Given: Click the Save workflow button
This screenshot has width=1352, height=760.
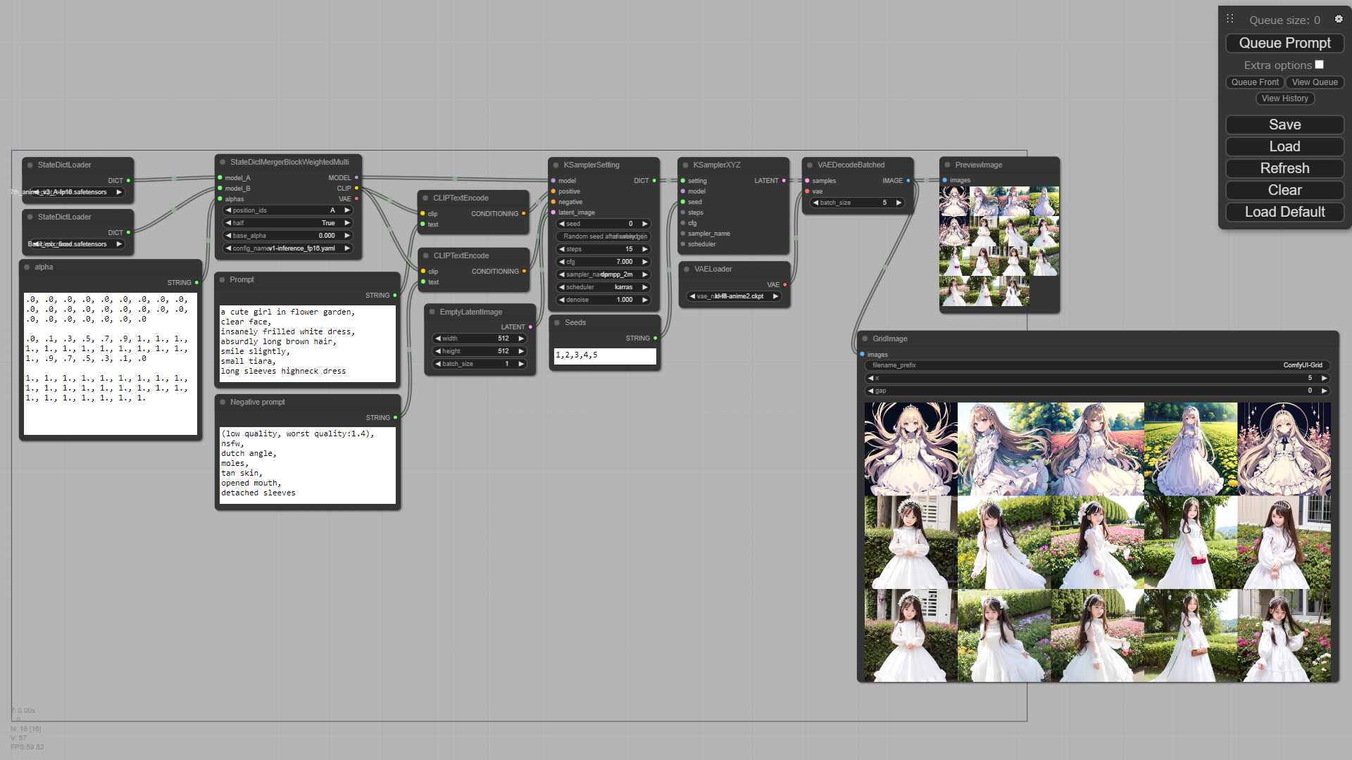Looking at the screenshot, I should [x=1285, y=125].
